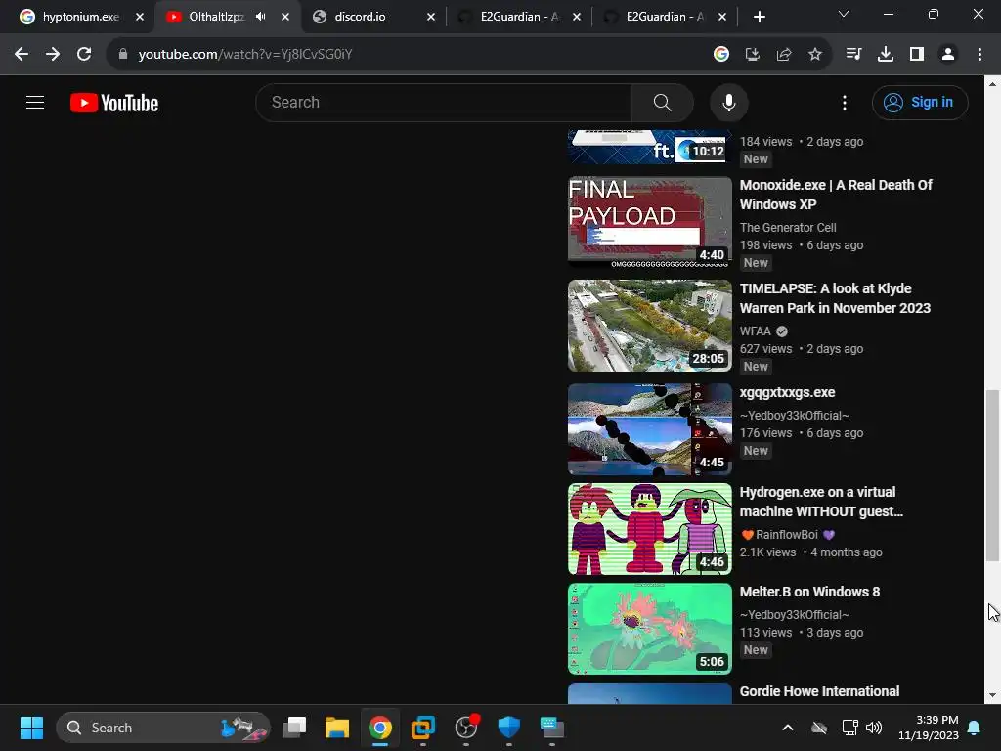This screenshot has height=751, width=1001.
Task: Open the YouTube guide hamburger menu
Action: click(35, 102)
